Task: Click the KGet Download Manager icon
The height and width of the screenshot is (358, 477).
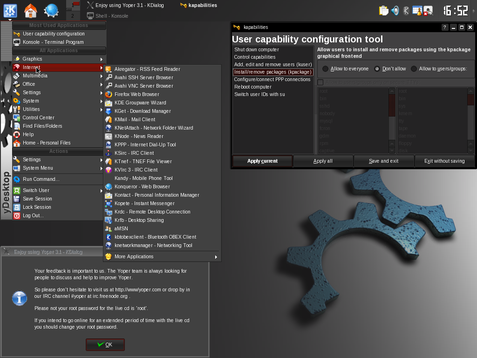Action: tap(109, 111)
